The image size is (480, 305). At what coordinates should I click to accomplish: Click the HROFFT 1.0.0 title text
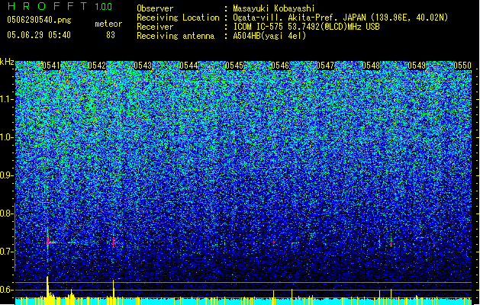pos(60,6)
